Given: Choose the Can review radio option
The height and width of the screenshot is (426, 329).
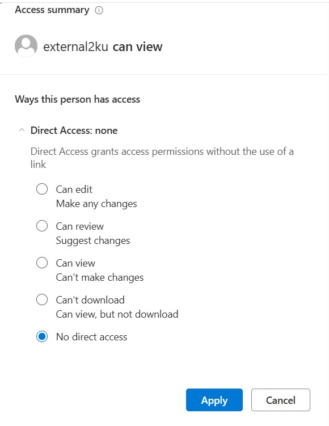Looking at the screenshot, I should point(42,226).
